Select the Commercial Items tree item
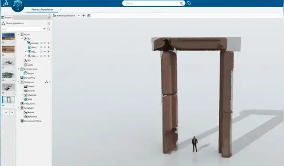Image resolution: width=284 pixels, height=166 pixels. click(32, 121)
